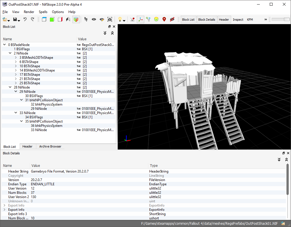The width and height of the screenshot is (291, 227).
Task: Select the Block List bottom tab
Action: click(x=10, y=146)
